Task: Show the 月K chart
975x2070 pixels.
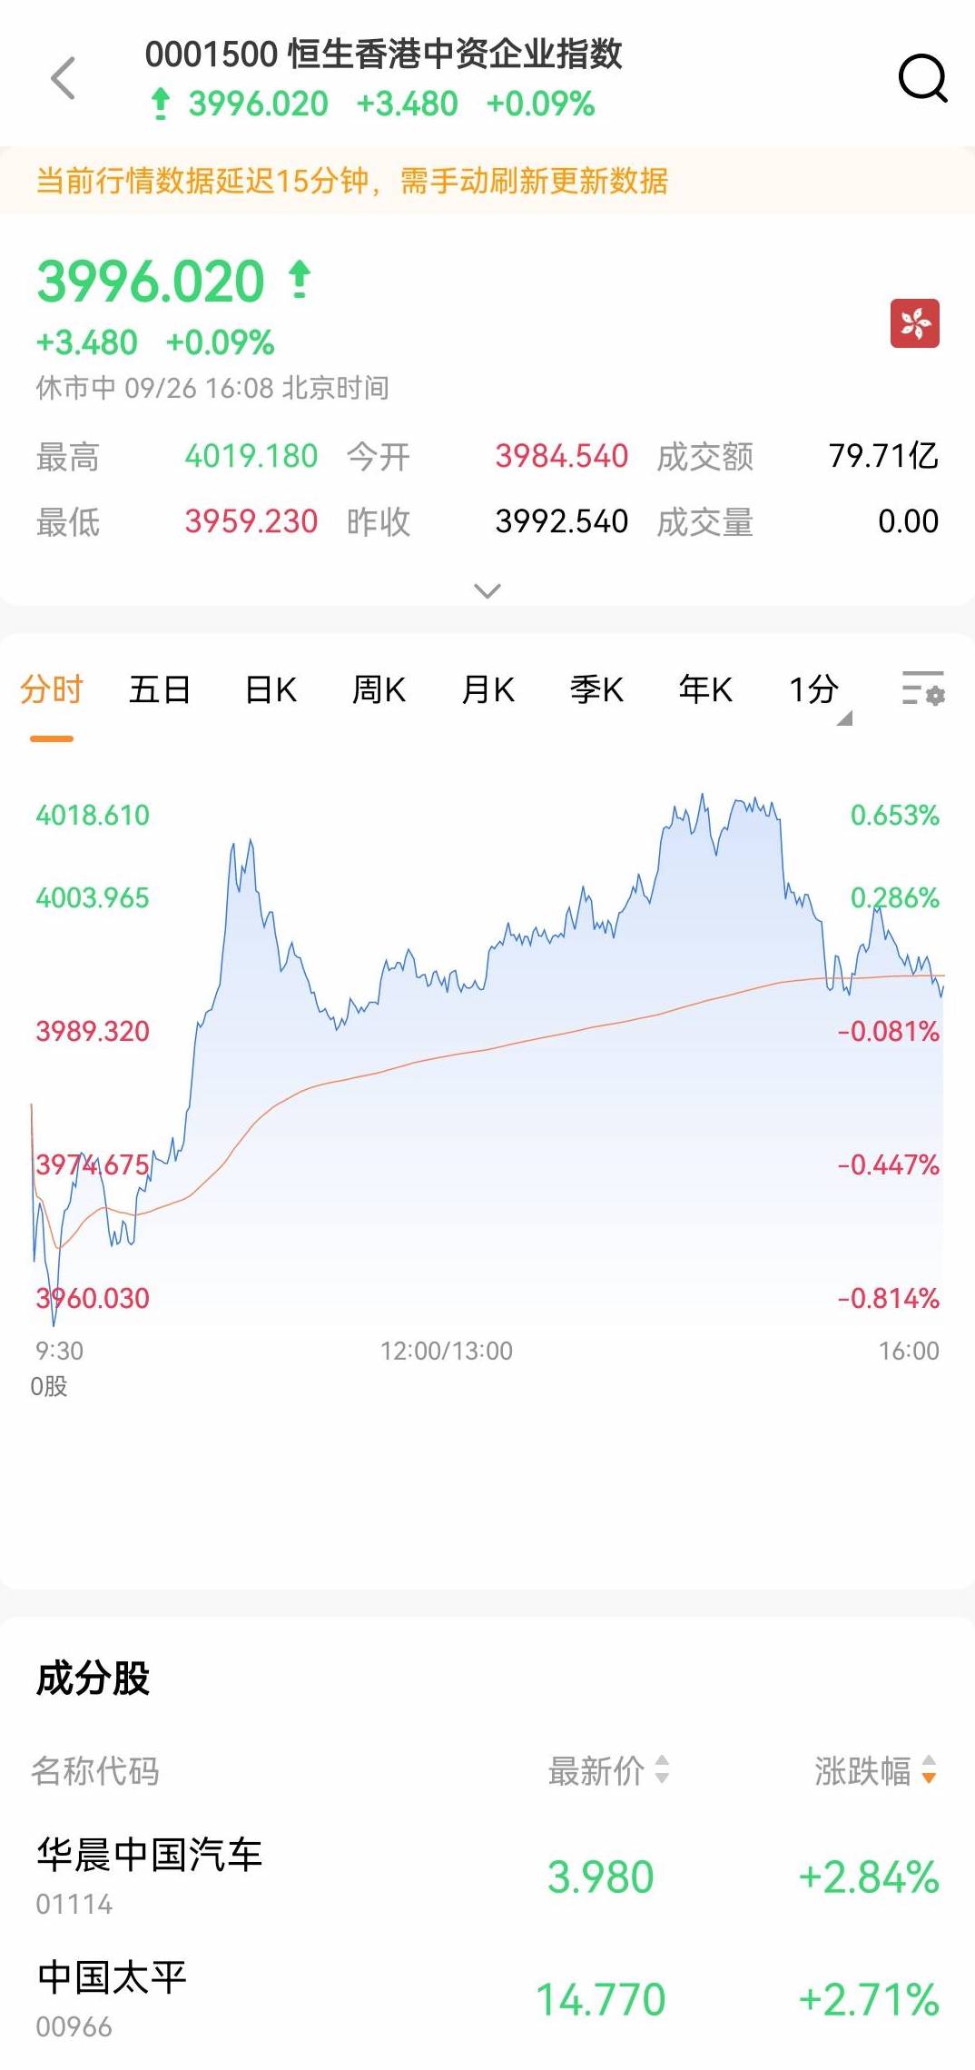Action: click(487, 690)
